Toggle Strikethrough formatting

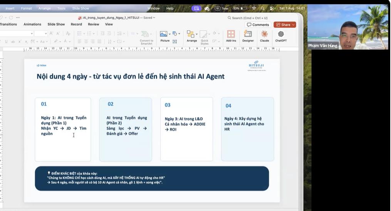13,42
